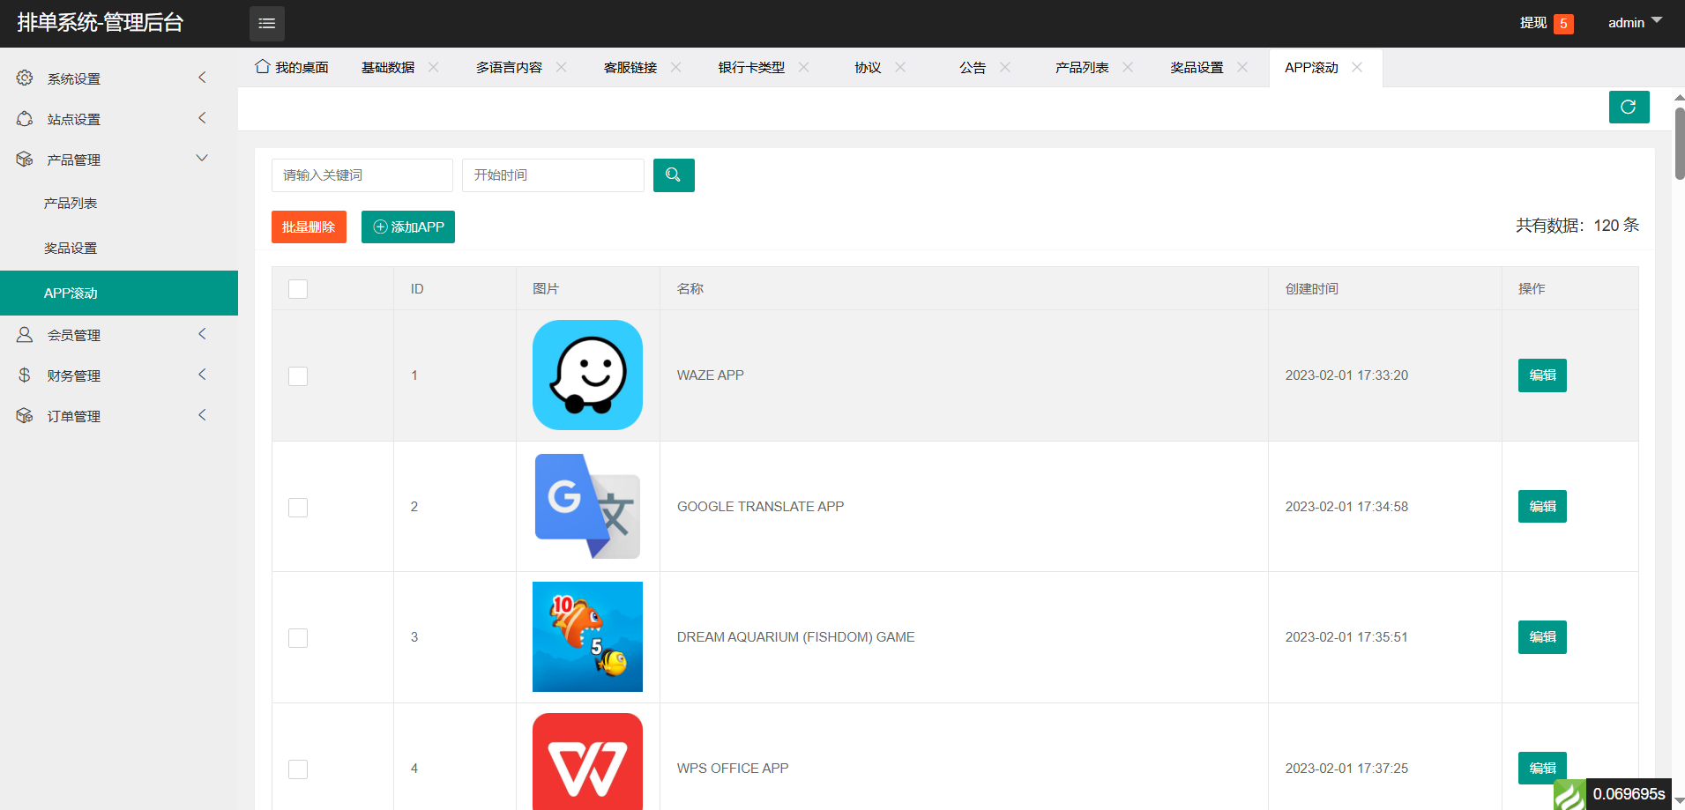Switch to the 基础数据 tab
Screen dimensions: 1685x810
pyautogui.click(x=388, y=68)
